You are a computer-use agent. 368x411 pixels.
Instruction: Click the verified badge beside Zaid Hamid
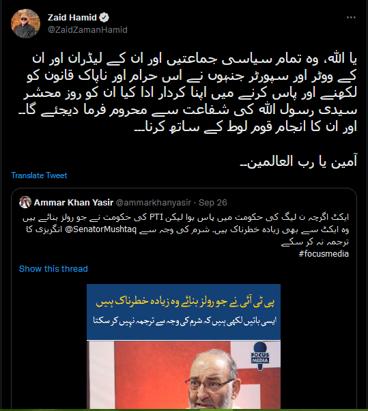tap(104, 18)
